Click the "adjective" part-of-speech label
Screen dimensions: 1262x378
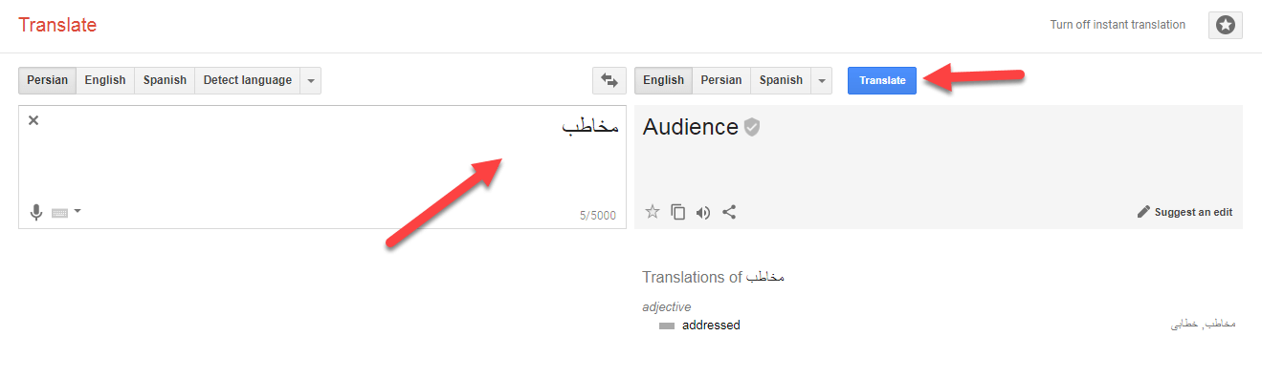pyautogui.click(x=667, y=307)
